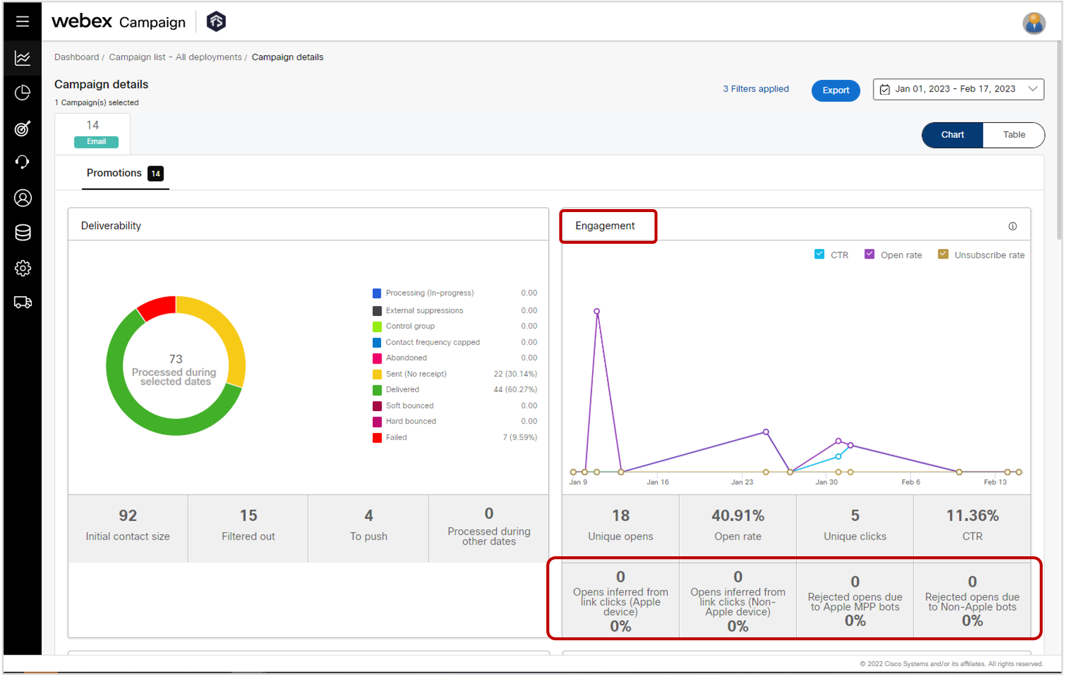Open the user avatar menu
The width and height of the screenshot is (1075, 682).
point(1033,23)
